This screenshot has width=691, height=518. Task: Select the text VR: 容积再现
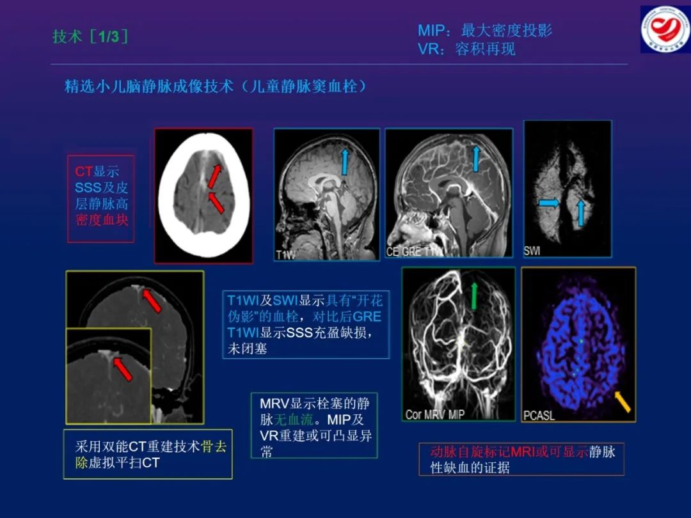click(466, 49)
